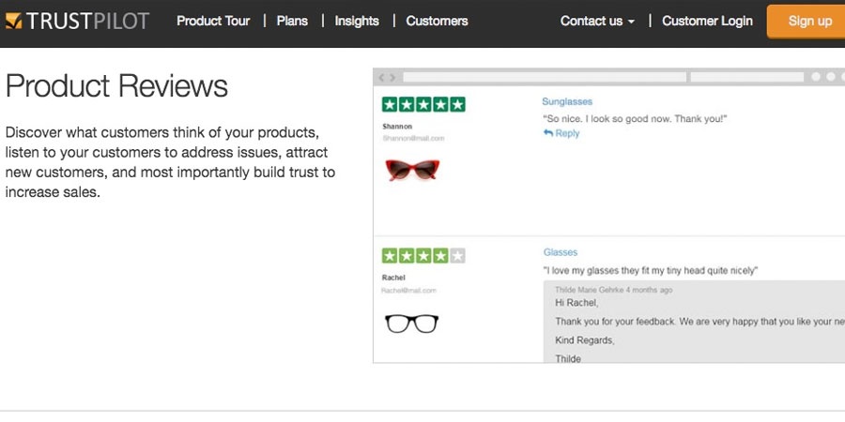The width and height of the screenshot is (845, 422).
Task: Open the Customers menu item
Action: 437,21
